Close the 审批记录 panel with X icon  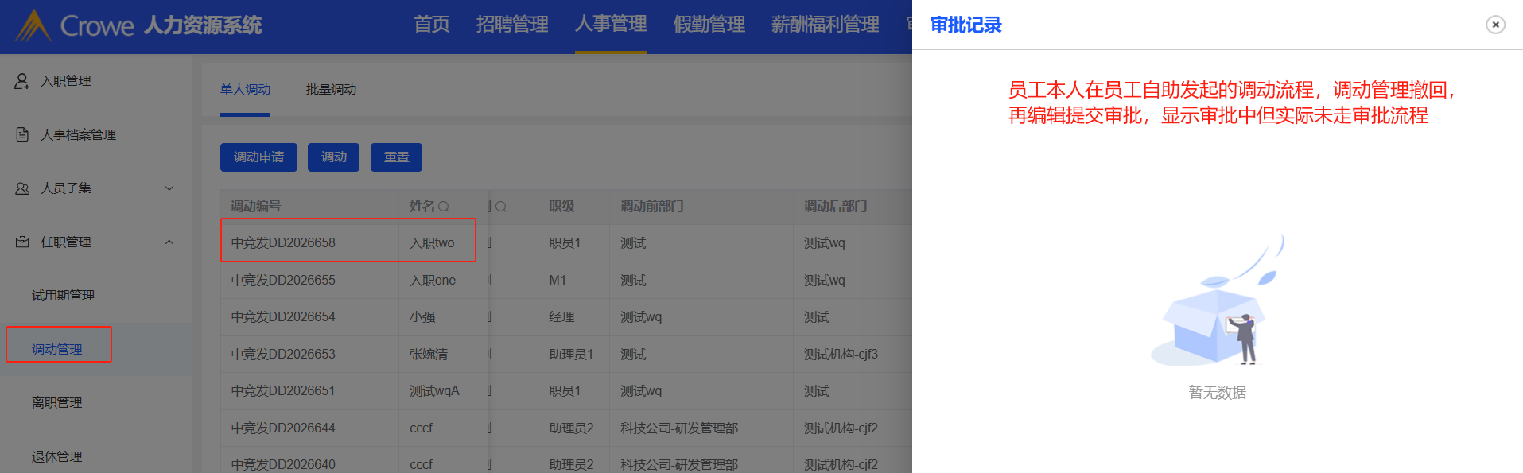(x=1495, y=25)
